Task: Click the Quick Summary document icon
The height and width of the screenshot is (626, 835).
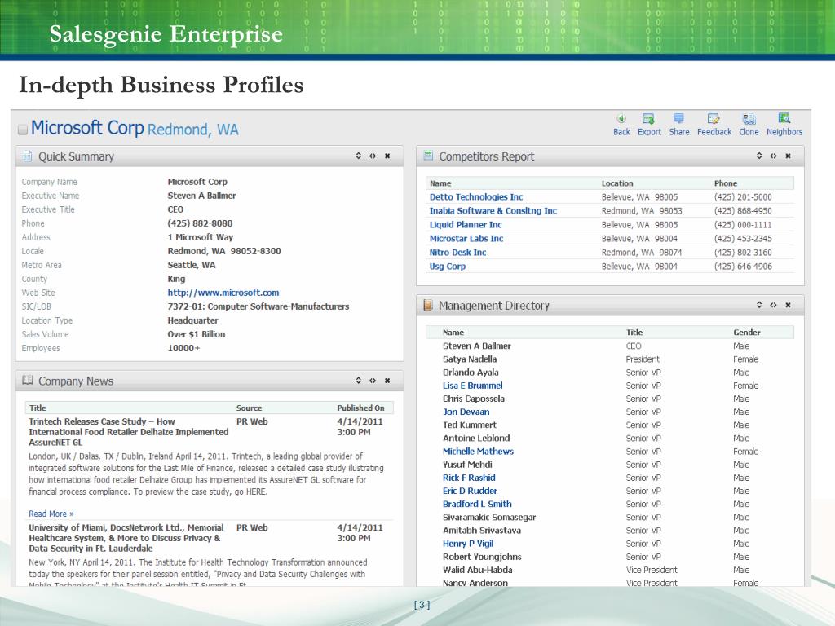Action: point(28,156)
